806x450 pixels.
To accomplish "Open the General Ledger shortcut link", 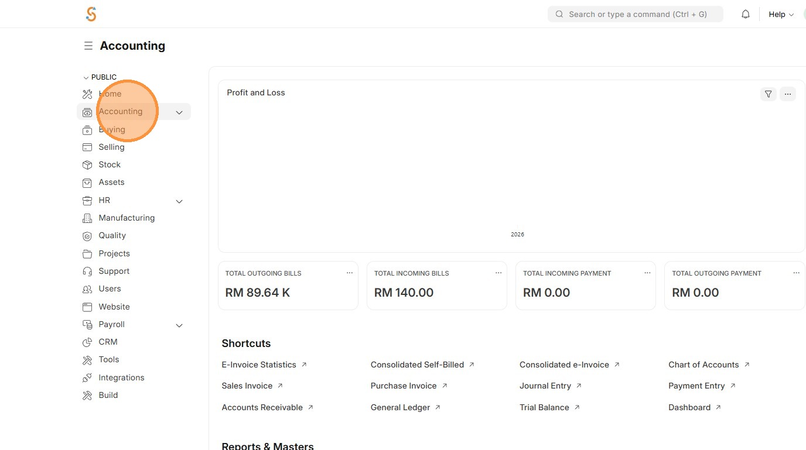I will [401, 407].
